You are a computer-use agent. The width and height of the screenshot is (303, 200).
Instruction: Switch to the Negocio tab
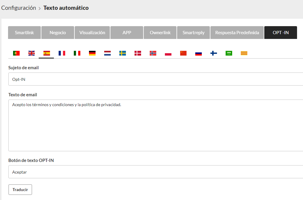pyautogui.click(x=58, y=33)
